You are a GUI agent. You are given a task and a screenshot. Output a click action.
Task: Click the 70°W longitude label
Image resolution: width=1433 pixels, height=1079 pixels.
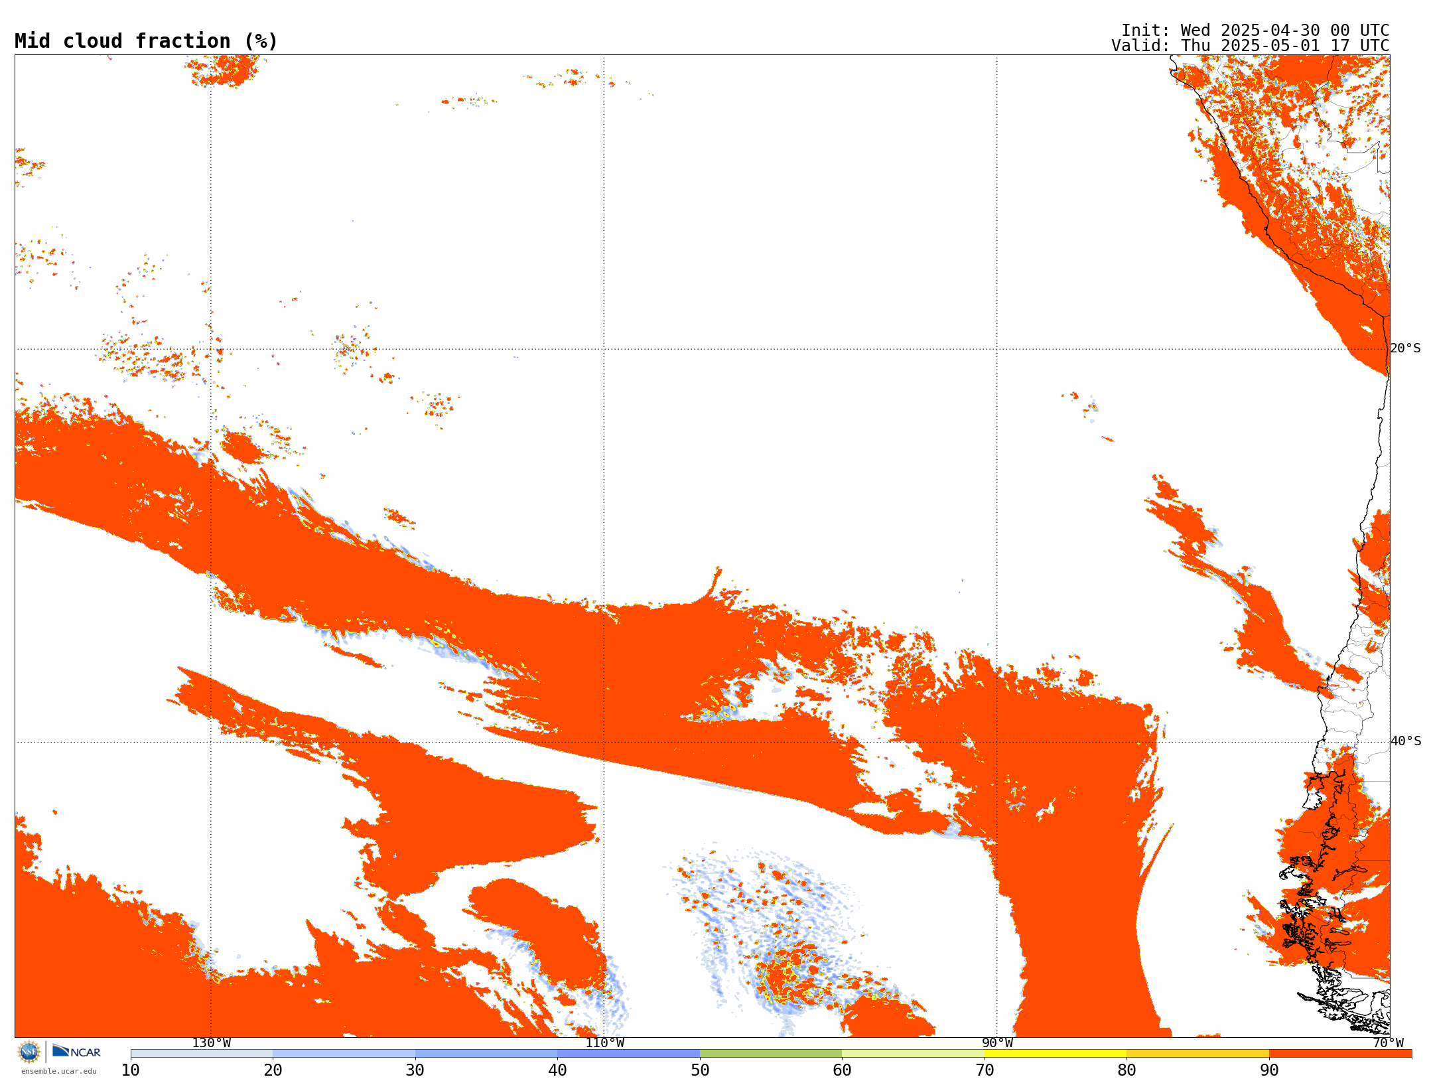click(1388, 1043)
